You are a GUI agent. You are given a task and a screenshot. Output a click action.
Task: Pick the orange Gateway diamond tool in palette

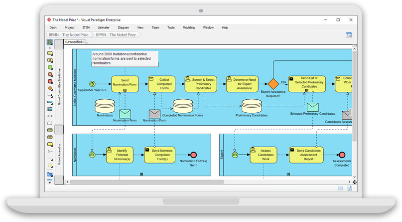coord(50,88)
